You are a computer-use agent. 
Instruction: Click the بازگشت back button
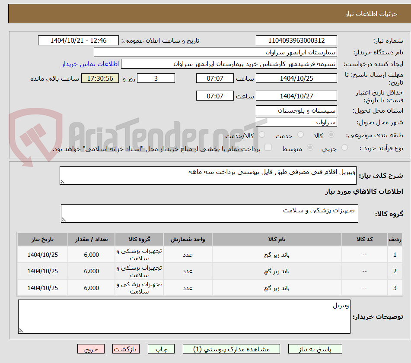126,349
